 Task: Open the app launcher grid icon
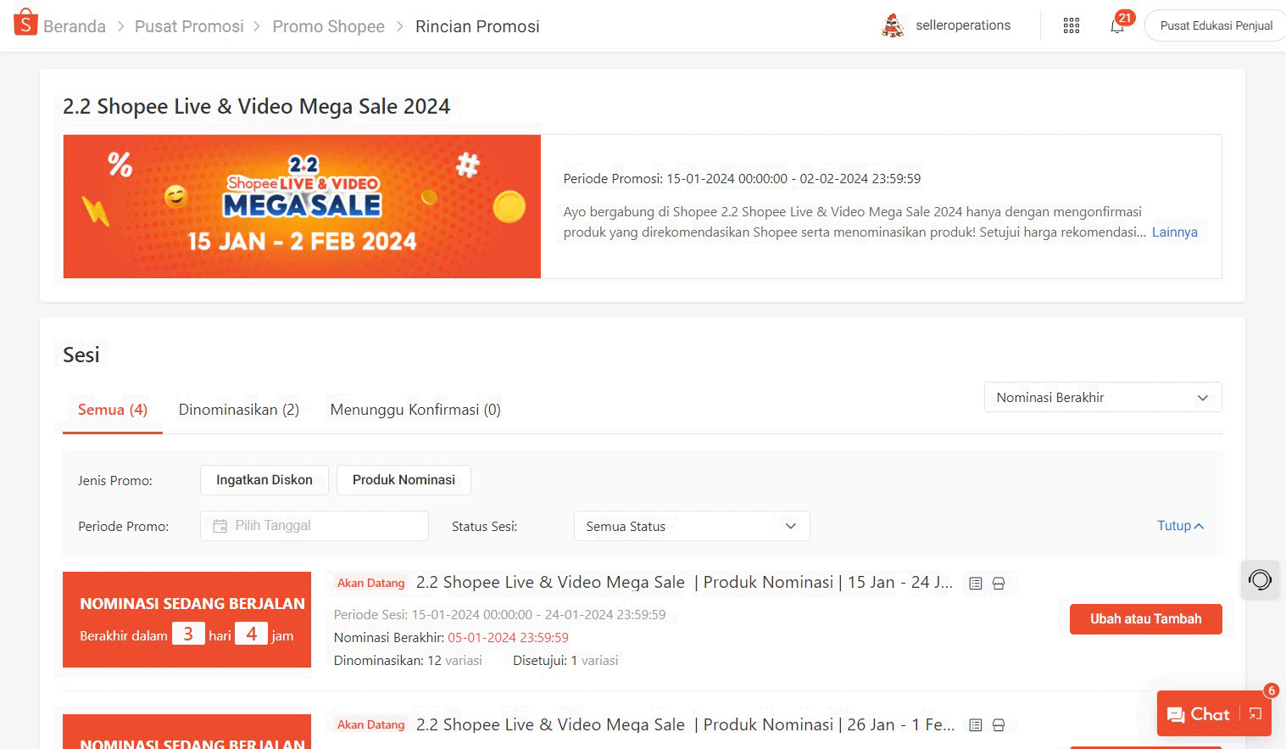tap(1071, 25)
